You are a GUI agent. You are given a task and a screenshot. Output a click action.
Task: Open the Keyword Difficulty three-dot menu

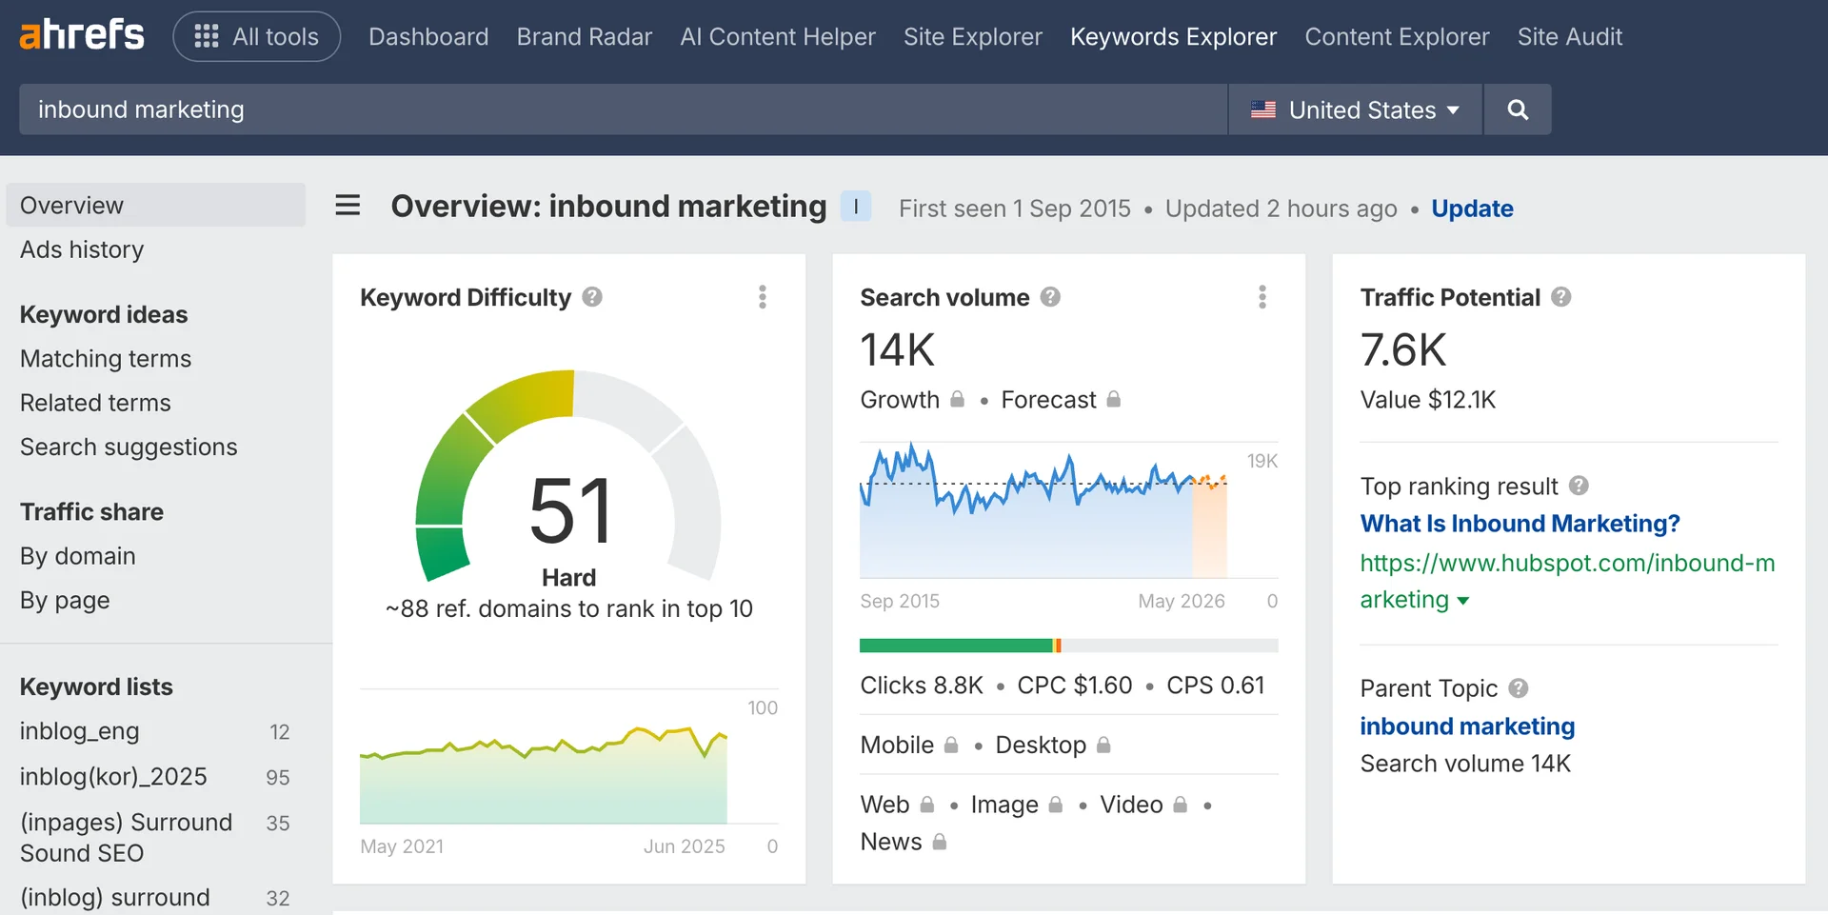[762, 297]
